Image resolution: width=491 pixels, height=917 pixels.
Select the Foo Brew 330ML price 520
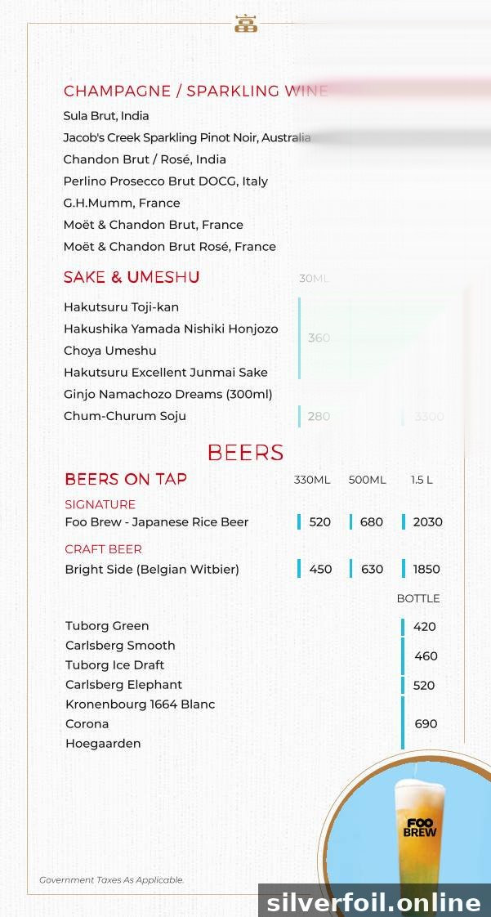tap(319, 521)
